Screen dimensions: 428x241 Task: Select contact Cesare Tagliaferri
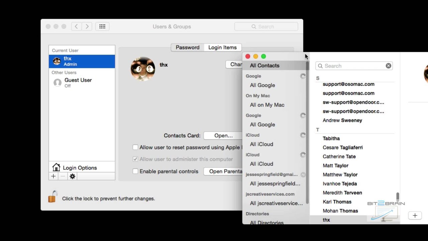(342, 147)
